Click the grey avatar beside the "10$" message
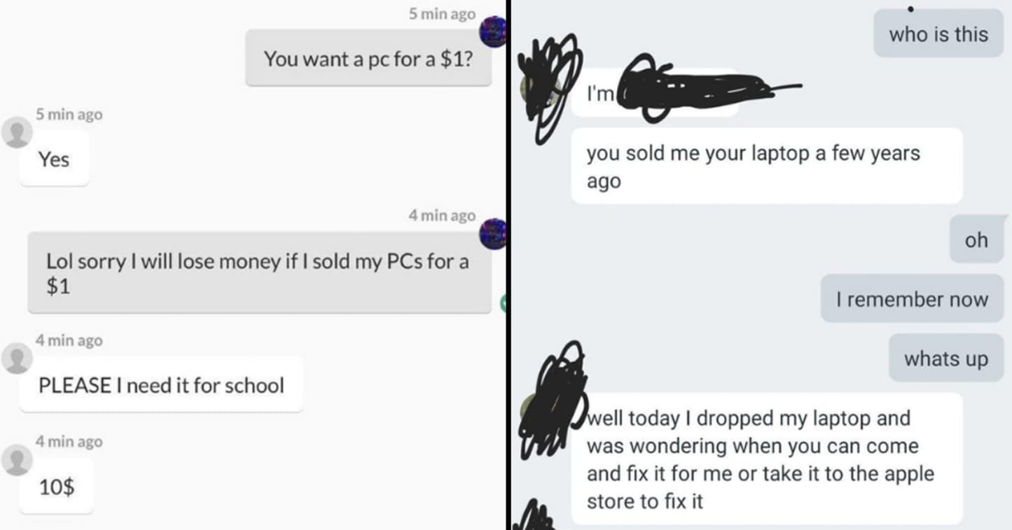The height and width of the screenshot is (530, 1012). [x=16, y=460]
